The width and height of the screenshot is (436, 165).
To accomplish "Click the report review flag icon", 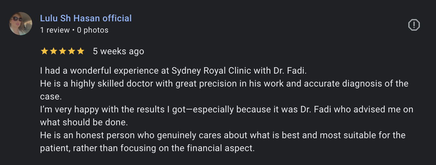I will click(414, 25).
